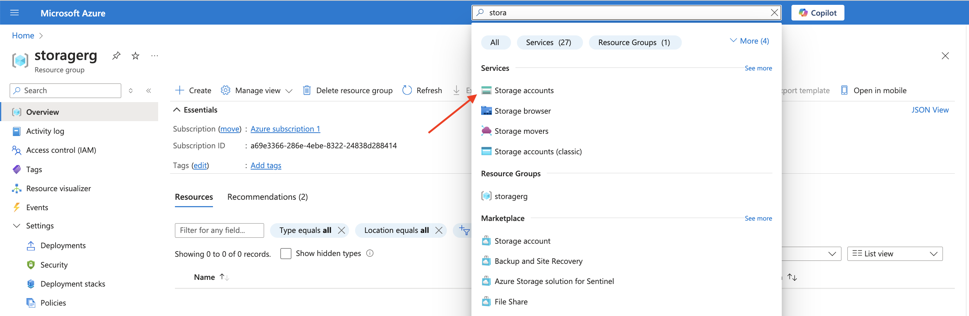
Task: Select Storage accounts (classic) result
Action: (538, 152)
